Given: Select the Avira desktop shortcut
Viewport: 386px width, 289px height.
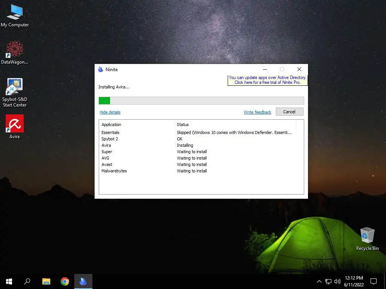Looking at the screenshot, I should (x=15, y=126).
